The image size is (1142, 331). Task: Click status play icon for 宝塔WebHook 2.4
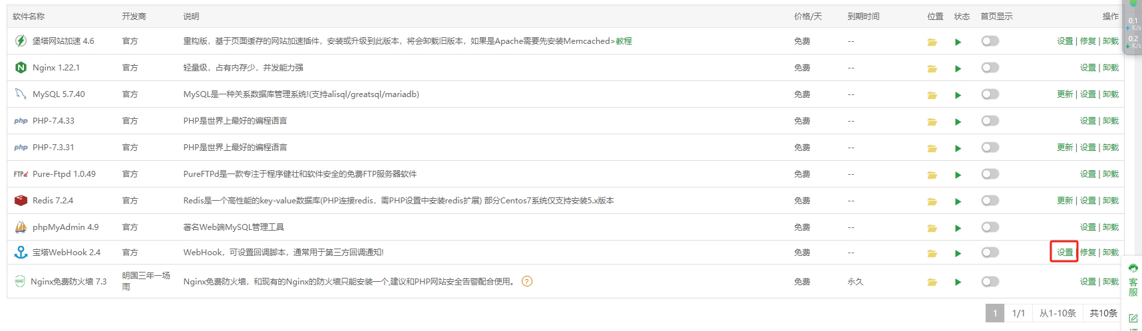[958, 253]
